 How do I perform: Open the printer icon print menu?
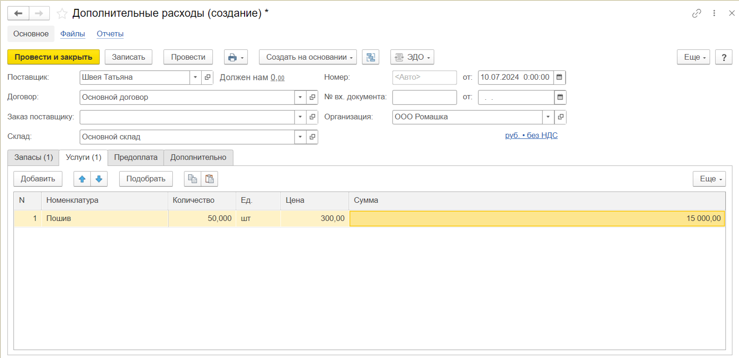coord(236,57)
